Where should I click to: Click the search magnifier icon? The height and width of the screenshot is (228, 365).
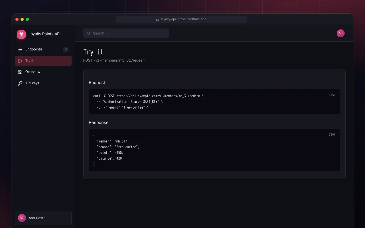point(89,33)
